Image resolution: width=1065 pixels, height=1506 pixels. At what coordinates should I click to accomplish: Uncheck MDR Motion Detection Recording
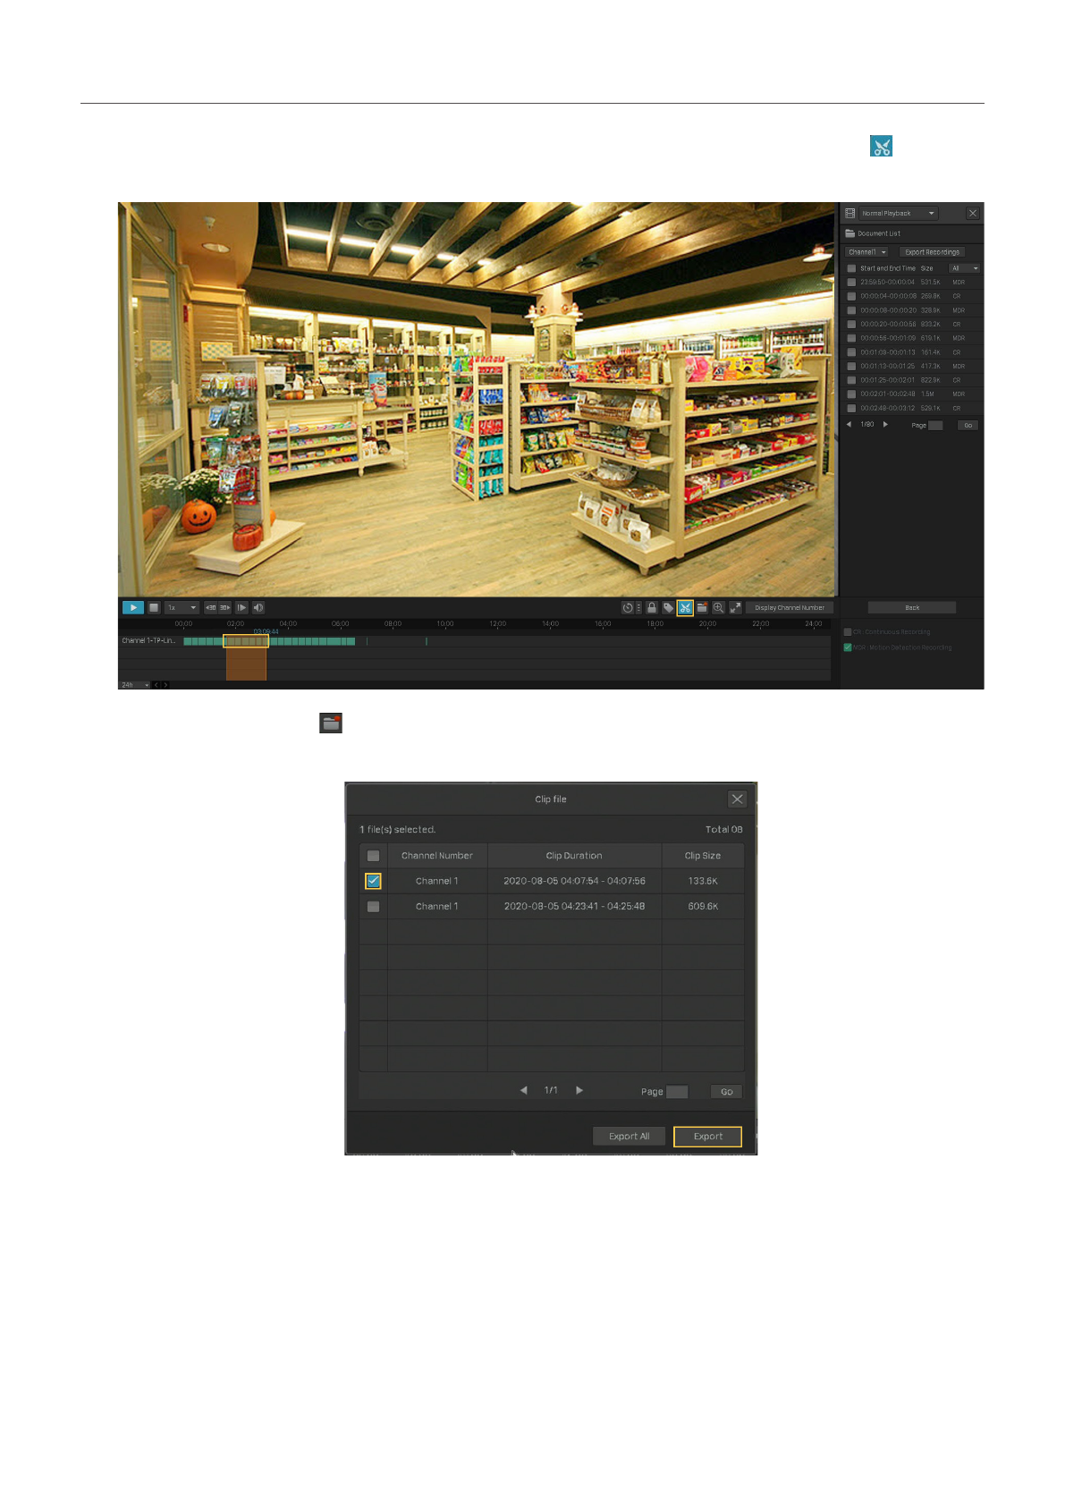coord(848,647)
